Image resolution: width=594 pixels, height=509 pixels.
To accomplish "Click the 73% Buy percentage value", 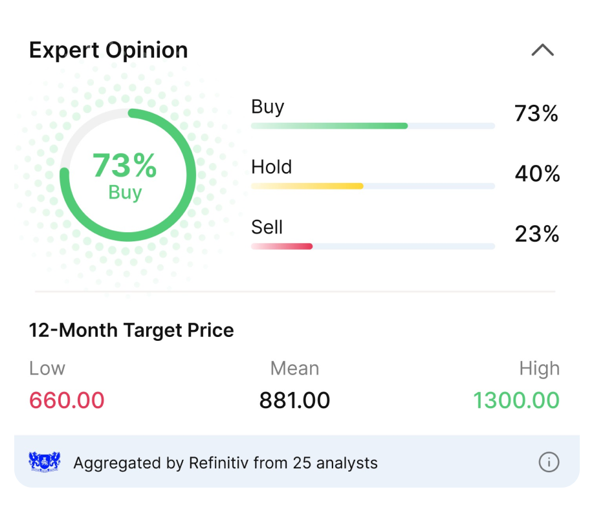I will pyautogui.click(x=536, y=113).
